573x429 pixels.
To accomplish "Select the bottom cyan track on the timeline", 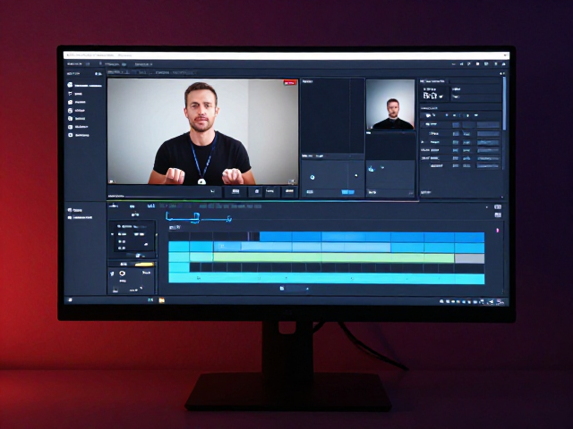I will coord(326,278).
